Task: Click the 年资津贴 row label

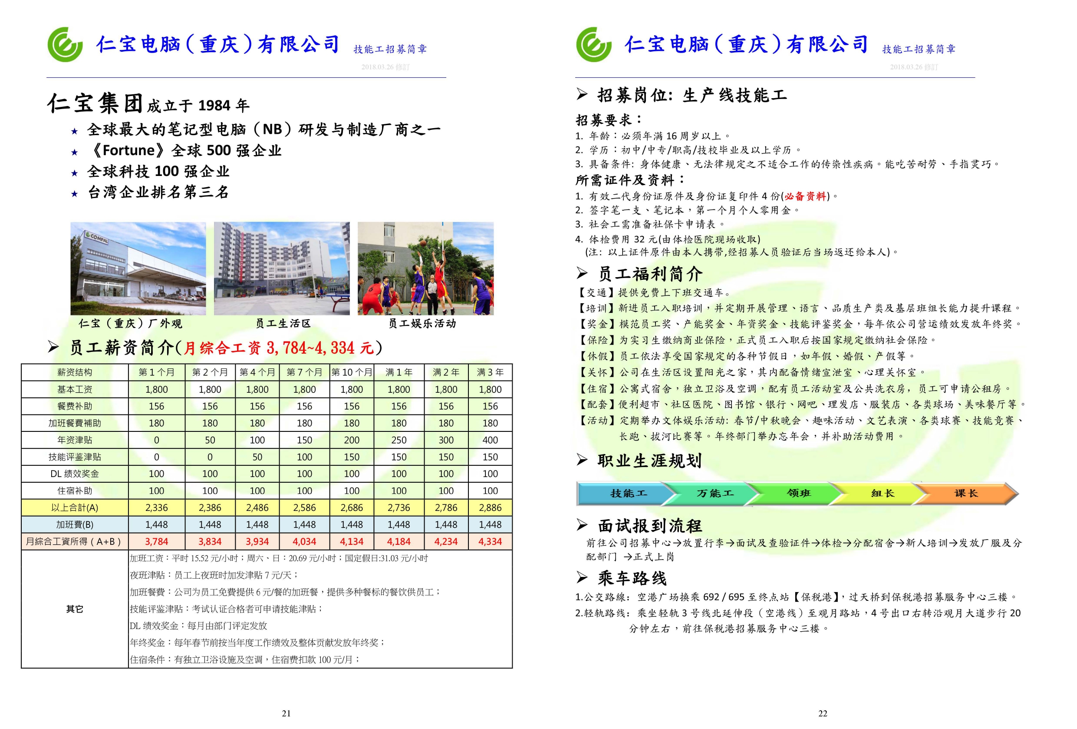Action: pyautogui.click(x=75, y=440)
